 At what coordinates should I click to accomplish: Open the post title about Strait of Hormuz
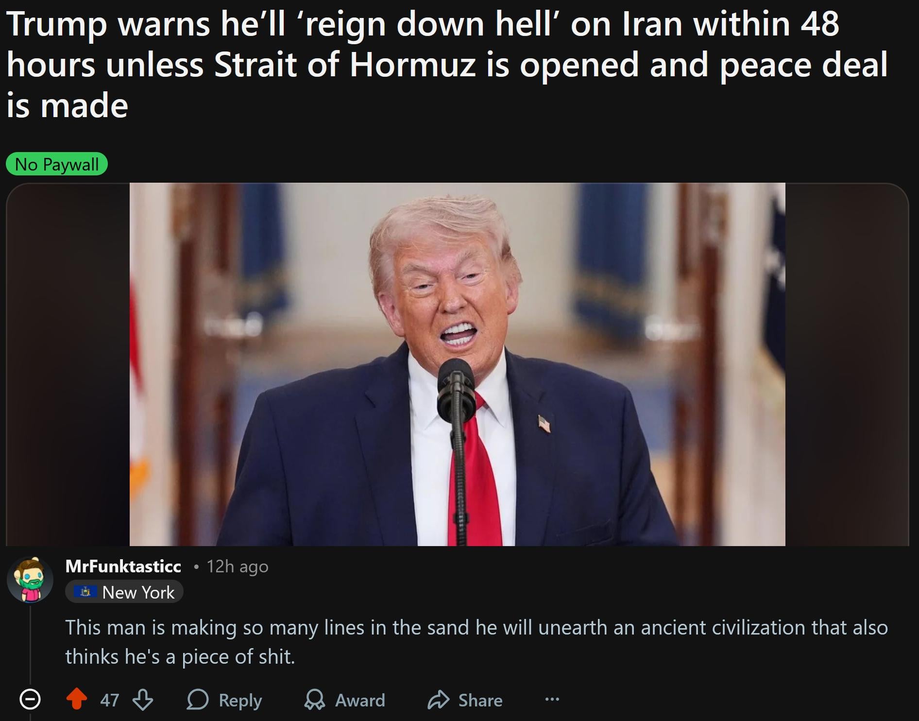[x=447, y=64]
